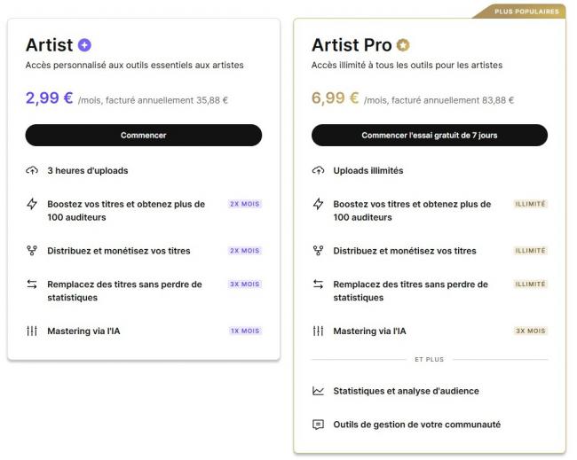Screen dimensions: 577x460
Task: Start the 7-day free trial for Artist Pro
Action: coord(430,136)
